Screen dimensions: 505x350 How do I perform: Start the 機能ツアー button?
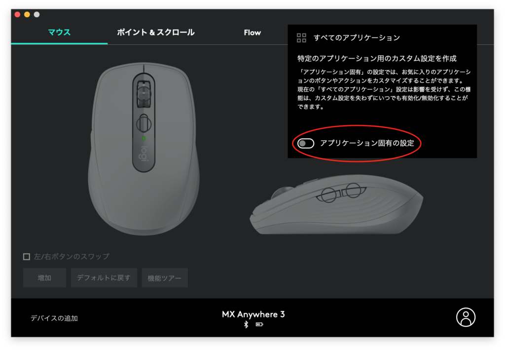(x=165, y=278)
